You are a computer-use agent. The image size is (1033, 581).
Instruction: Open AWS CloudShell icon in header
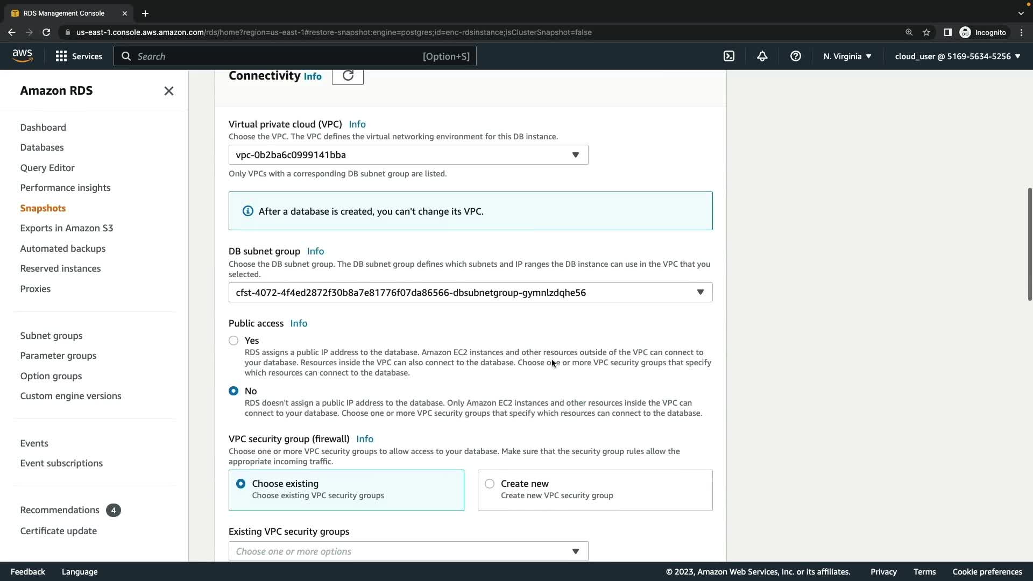(729, 56)
